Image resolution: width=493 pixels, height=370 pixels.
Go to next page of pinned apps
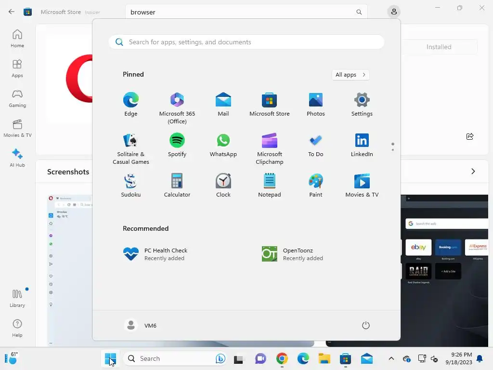coord(393,150)
